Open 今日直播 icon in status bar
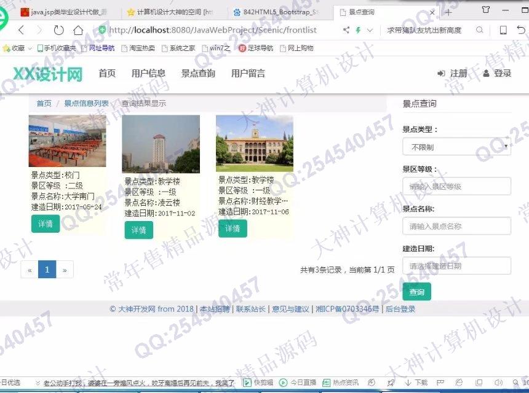 tap(298, 383)
